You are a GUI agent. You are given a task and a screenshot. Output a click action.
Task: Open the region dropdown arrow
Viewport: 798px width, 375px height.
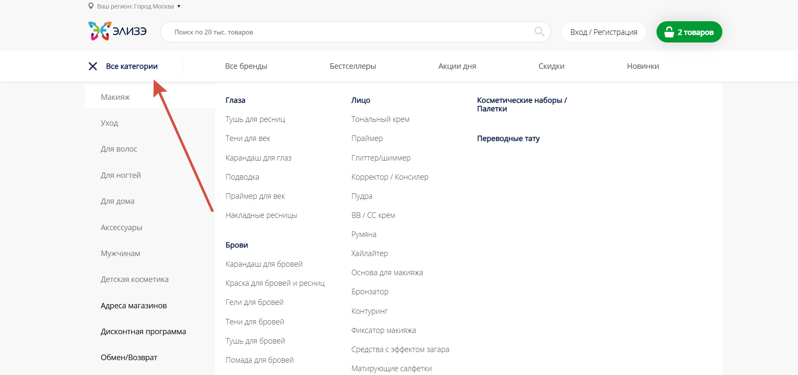coord(179,6)
